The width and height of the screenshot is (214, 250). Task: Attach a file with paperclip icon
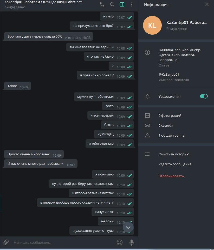pyautogui.click(x=6, y=242)
